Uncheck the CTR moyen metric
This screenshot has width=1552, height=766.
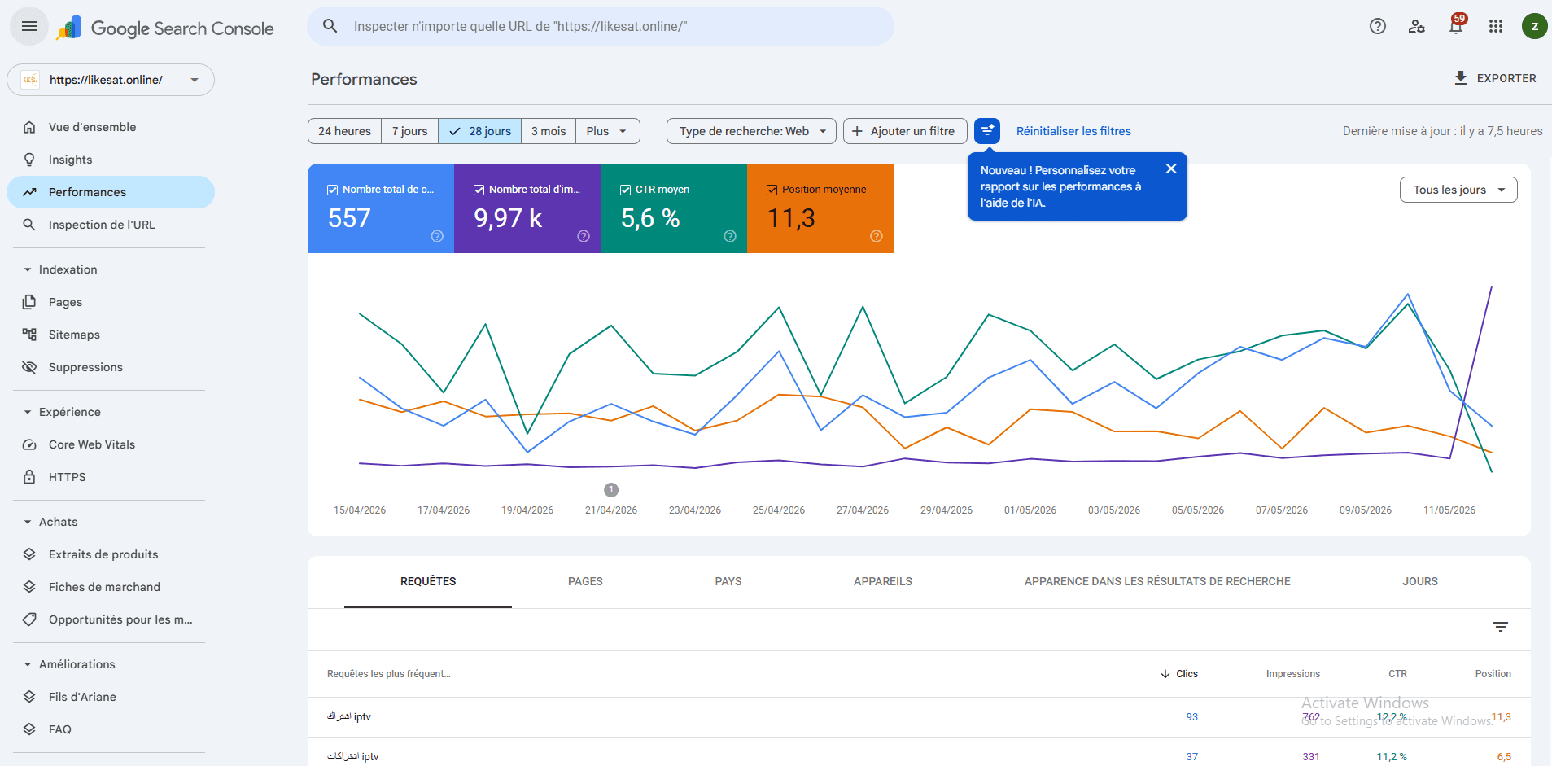tap(625, 190)
